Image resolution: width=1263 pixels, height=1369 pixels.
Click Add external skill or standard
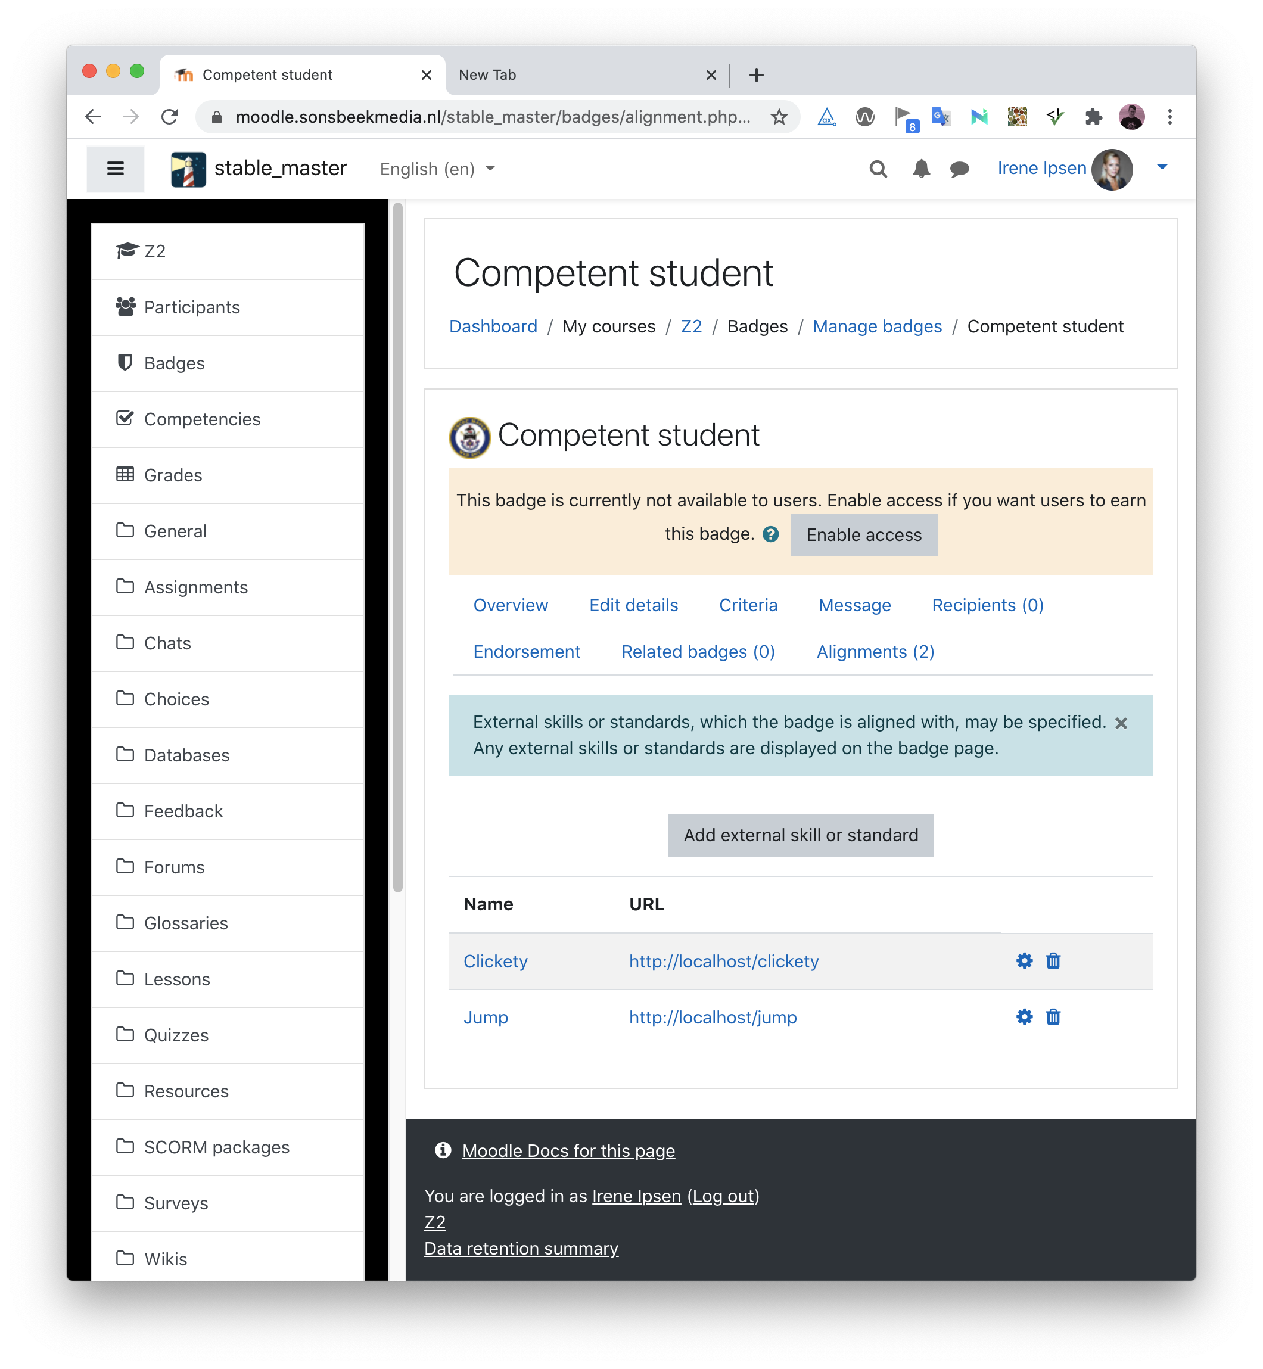pos(801,835)
